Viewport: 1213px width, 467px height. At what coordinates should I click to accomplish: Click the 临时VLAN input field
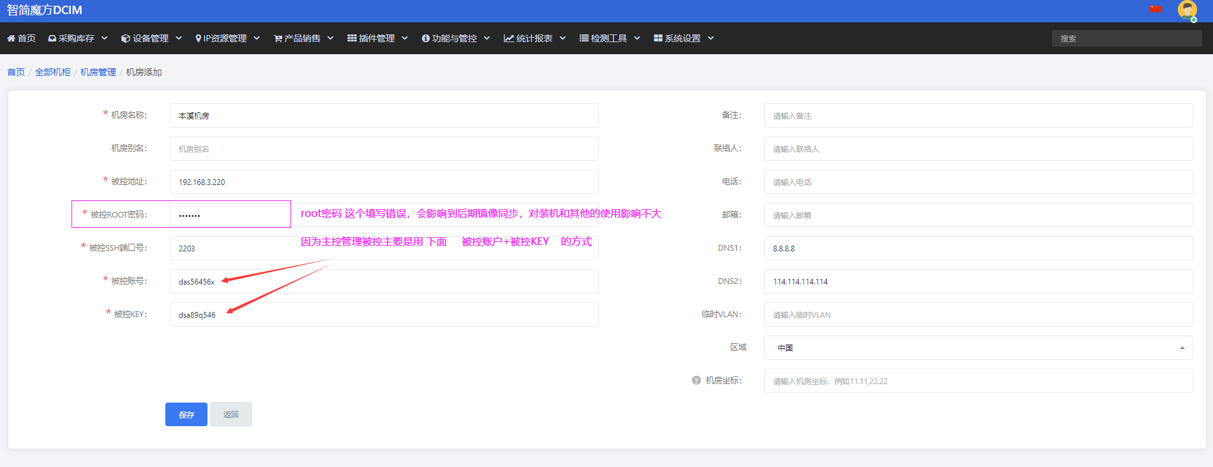978,315
